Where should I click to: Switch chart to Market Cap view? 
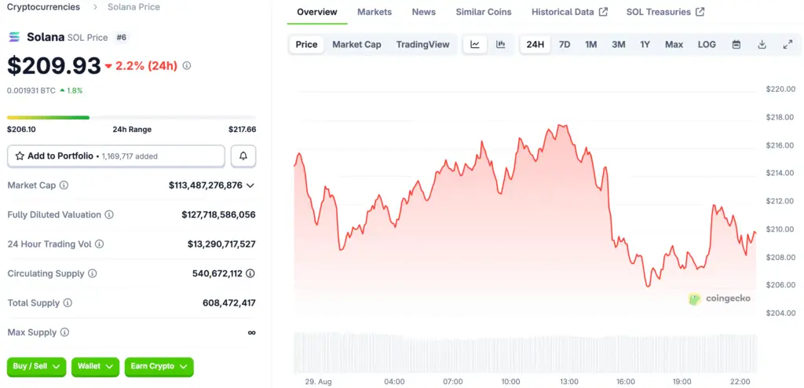click(x=356, y=45)
